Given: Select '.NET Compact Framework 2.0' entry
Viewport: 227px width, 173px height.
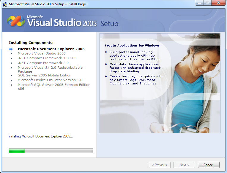Looking at the screenshot, I should [43, 63].
